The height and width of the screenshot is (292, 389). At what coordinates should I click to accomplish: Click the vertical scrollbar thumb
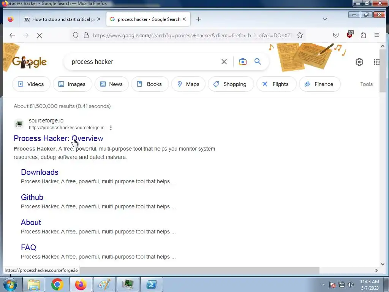(x=382, y=71)
